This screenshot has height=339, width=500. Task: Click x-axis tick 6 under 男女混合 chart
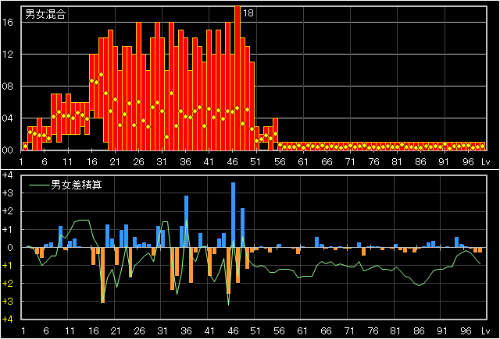point(45,162)
